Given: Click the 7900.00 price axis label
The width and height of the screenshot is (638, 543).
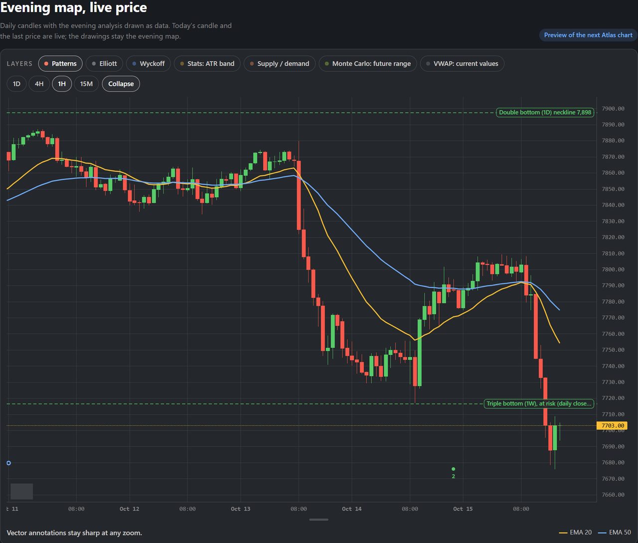Looking at the screenshot, I should click(x=613, y=109).
